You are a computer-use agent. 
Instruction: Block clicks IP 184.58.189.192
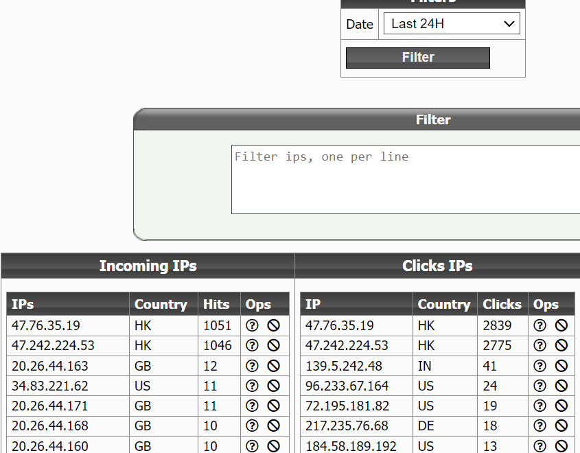point(561,446)
